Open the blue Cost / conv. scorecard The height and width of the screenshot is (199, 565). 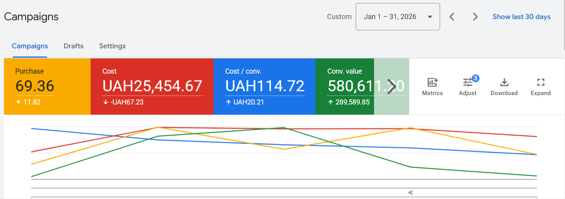click(x=264, y=87)
